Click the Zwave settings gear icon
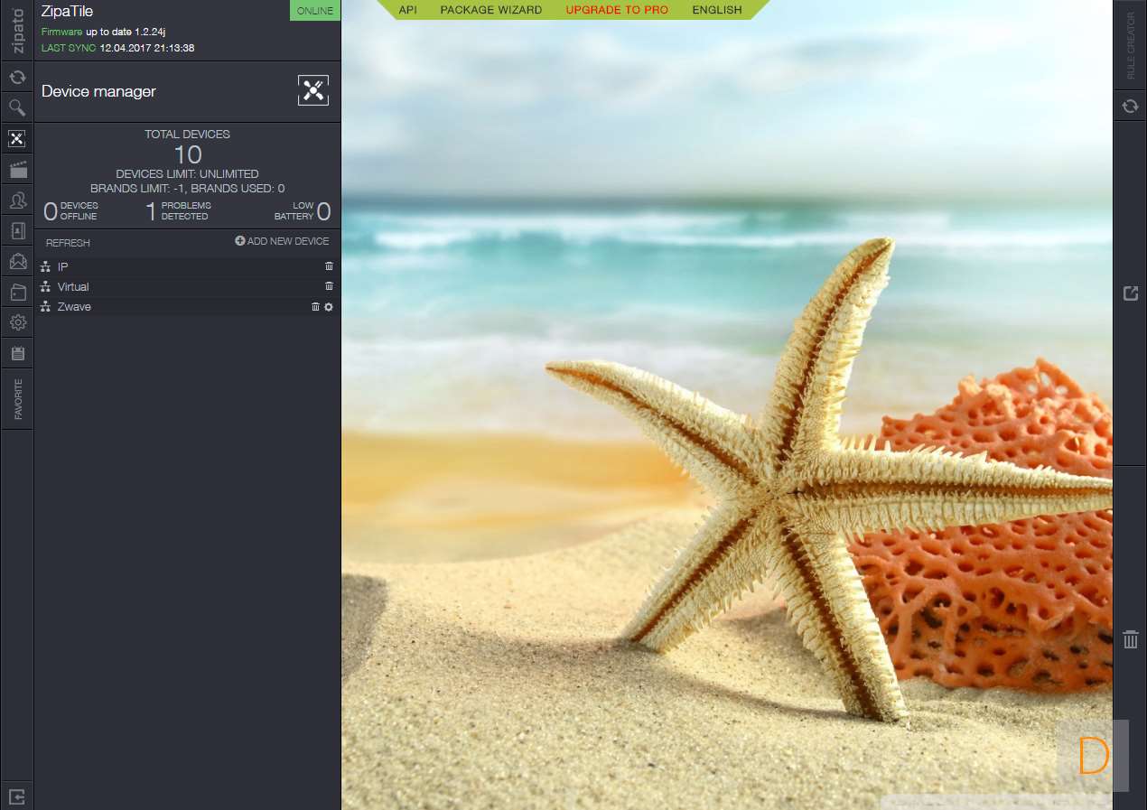 [329, 307]
